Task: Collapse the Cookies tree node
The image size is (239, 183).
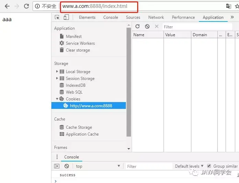Action: tap(57, 99)
